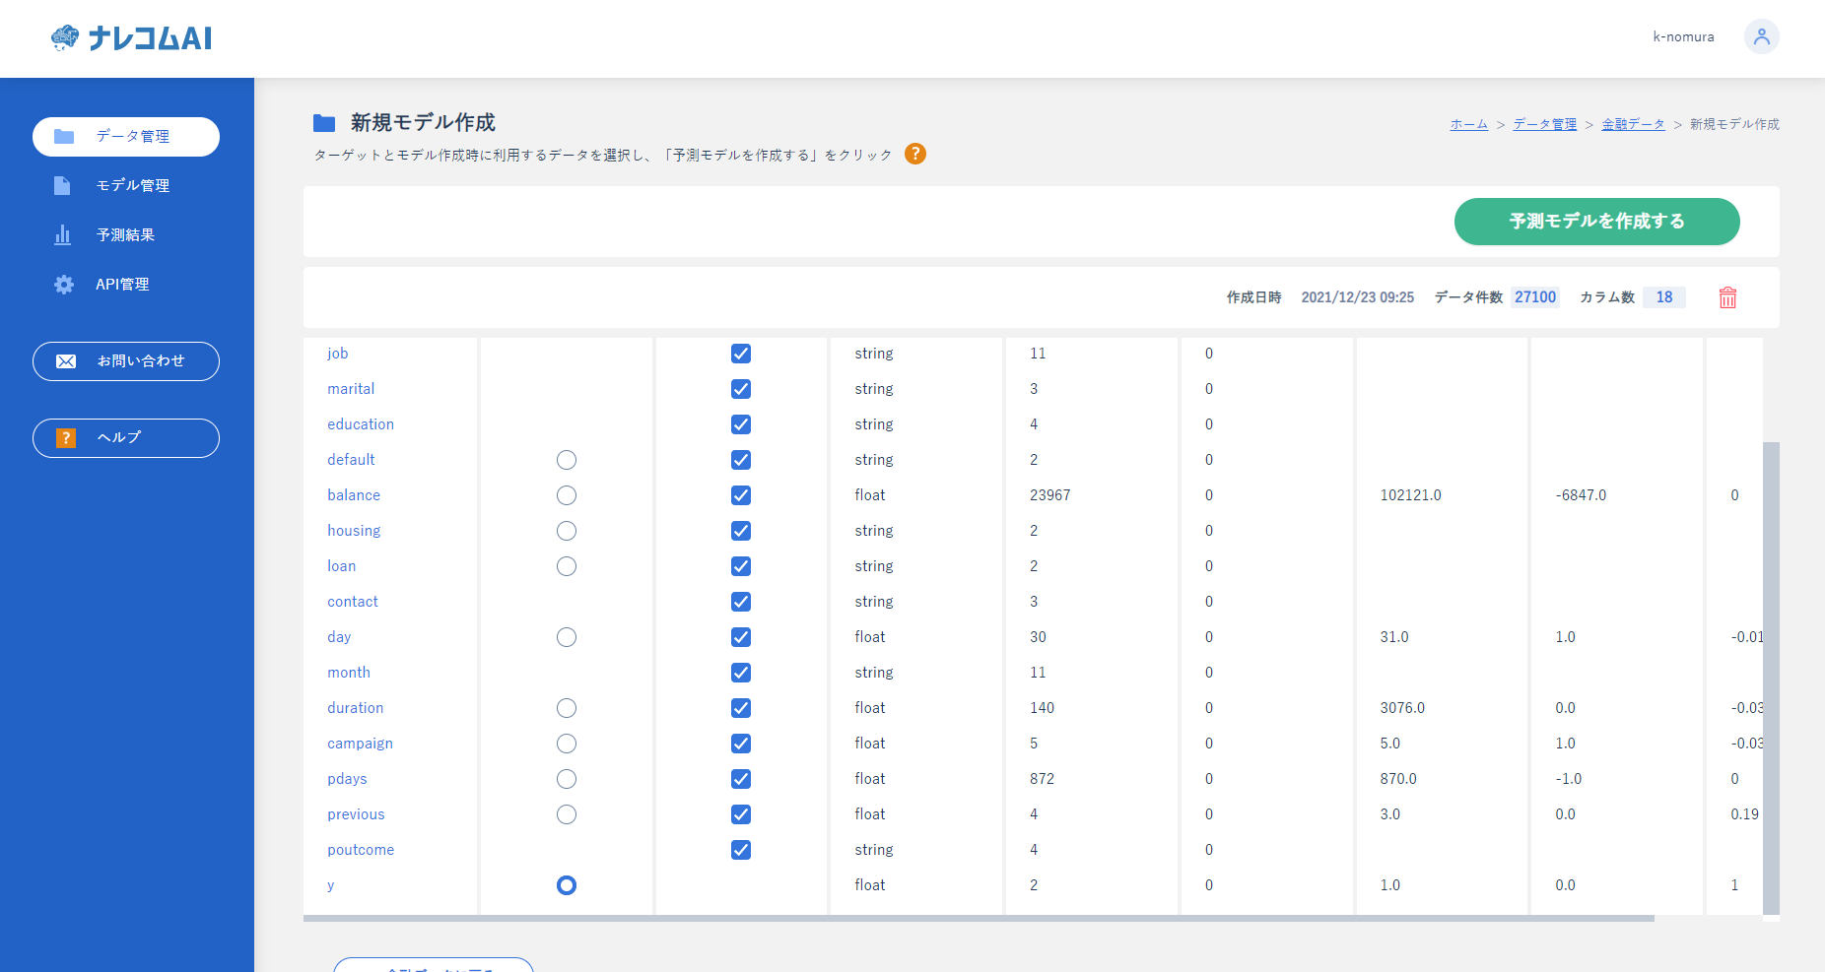Go to データ管理 breadcrumb link
The height and width of the screenshot is (972, 1825).
click(1544, 124)
